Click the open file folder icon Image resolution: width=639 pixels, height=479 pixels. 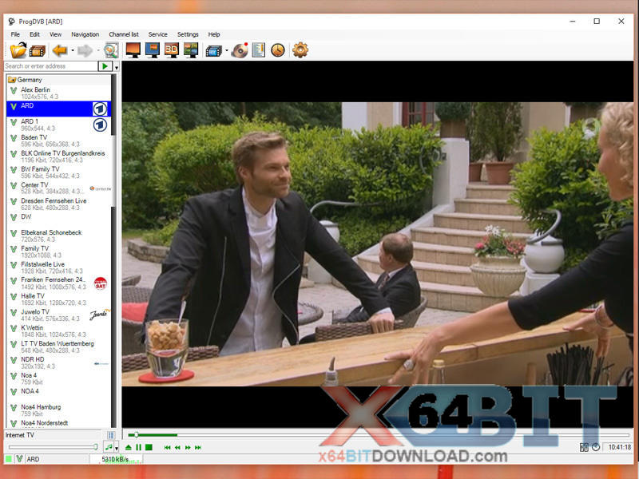(x=18, y=50)
